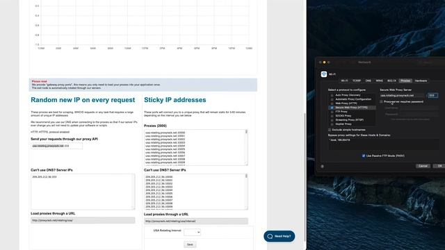
Task: Click the proxy API address field
Action: click(57, 146)
